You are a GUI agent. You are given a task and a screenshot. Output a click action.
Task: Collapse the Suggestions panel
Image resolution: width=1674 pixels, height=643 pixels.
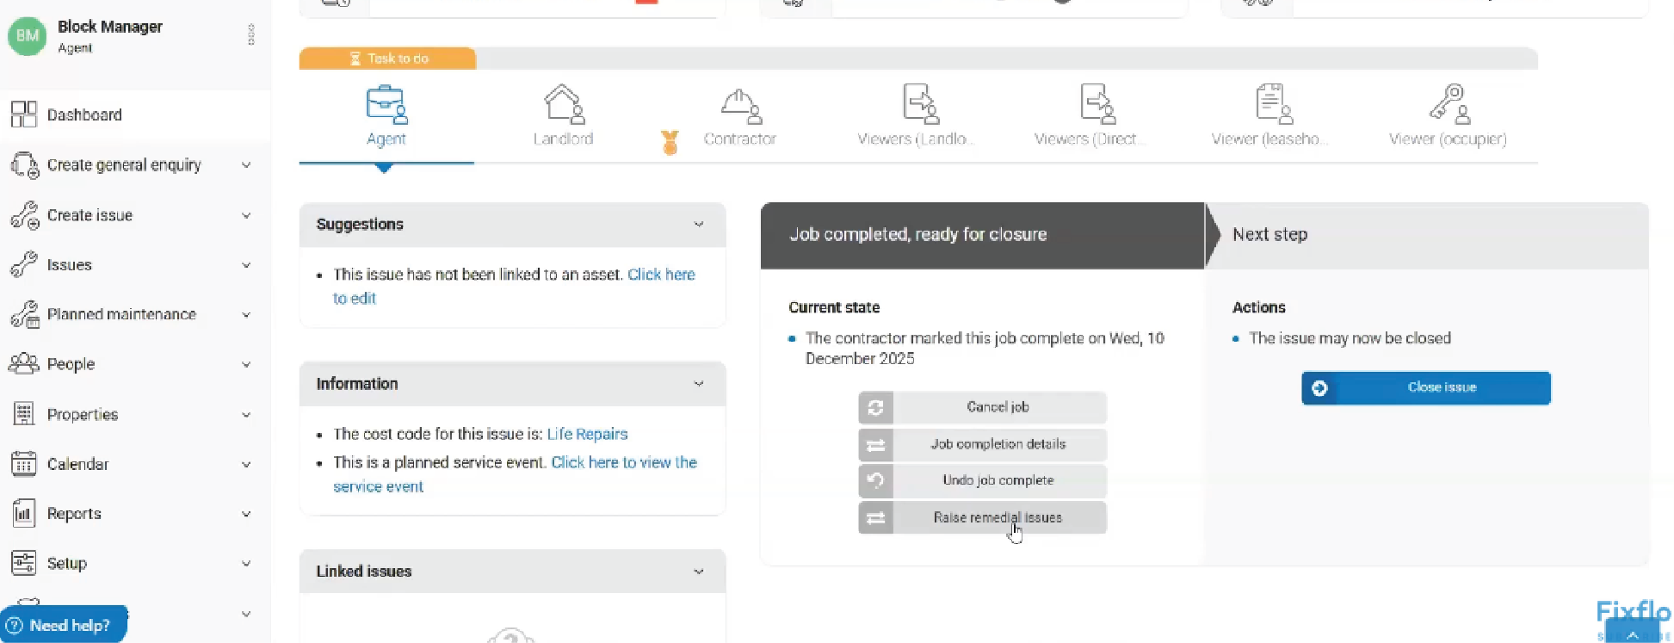pyautogui.click(x=699, y=225)
